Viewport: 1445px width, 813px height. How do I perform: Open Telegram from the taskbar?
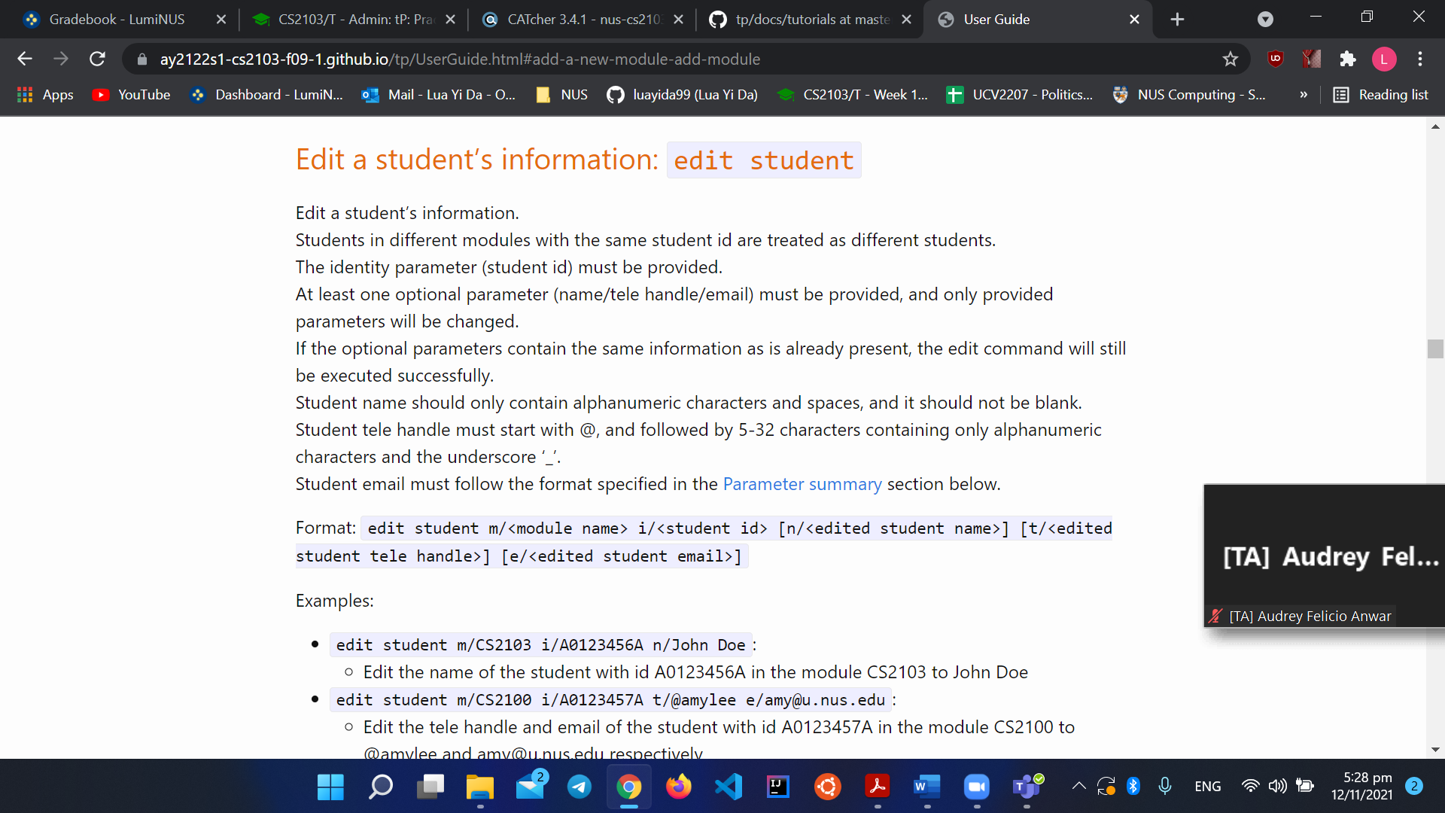[580, 787]
